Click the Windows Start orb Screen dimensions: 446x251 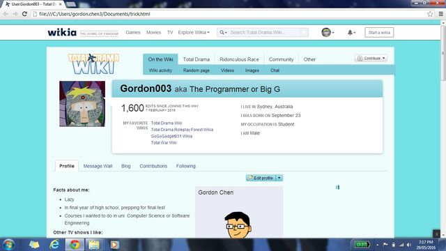point(8,245)
